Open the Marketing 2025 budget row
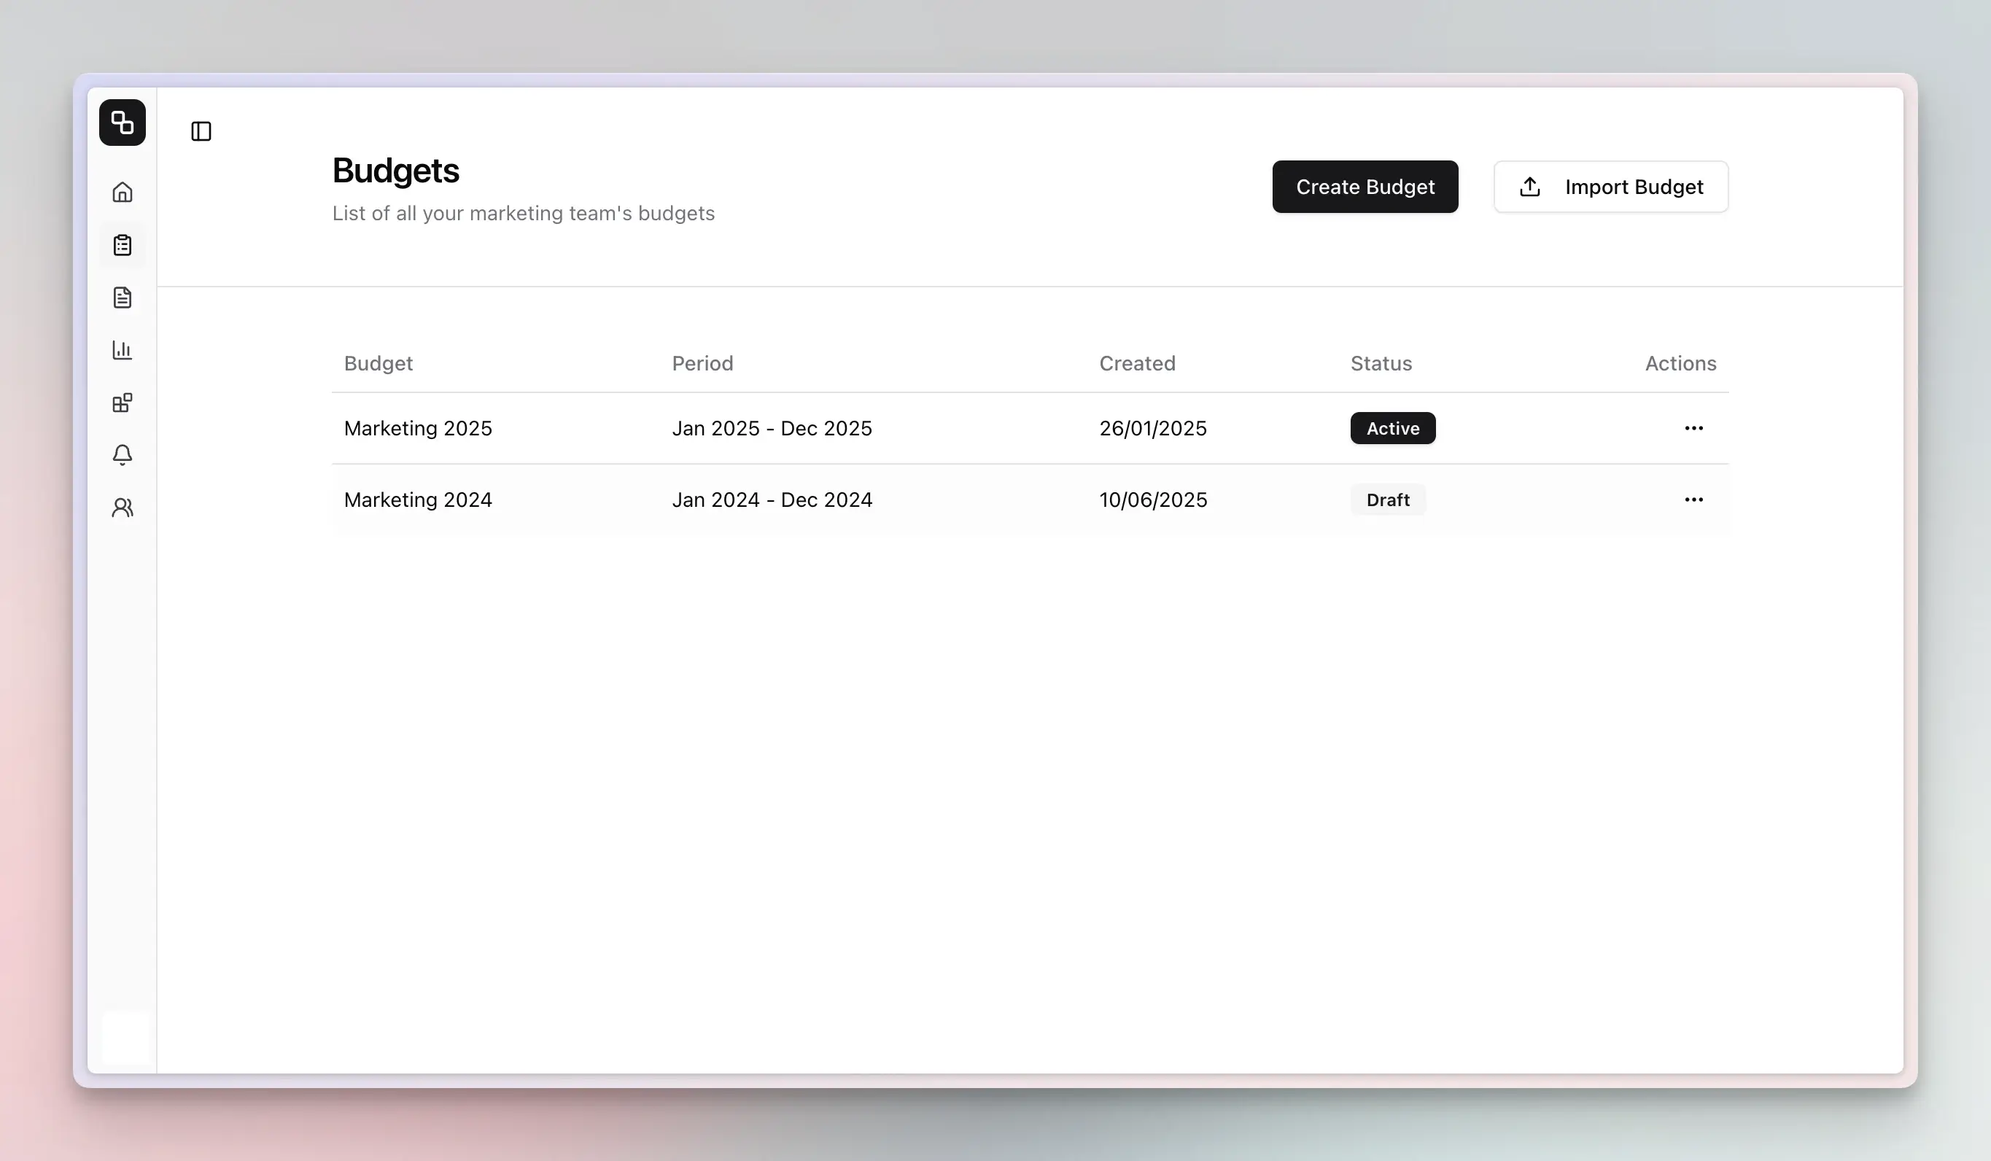The height and width of the screenshot is (1161, 1991). [418, 428]
